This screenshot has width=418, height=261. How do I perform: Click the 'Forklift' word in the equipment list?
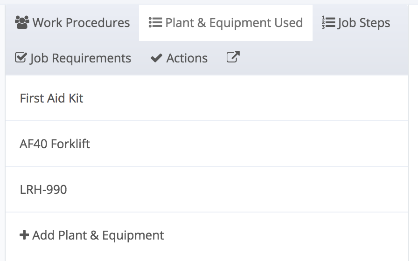point(70,144)
